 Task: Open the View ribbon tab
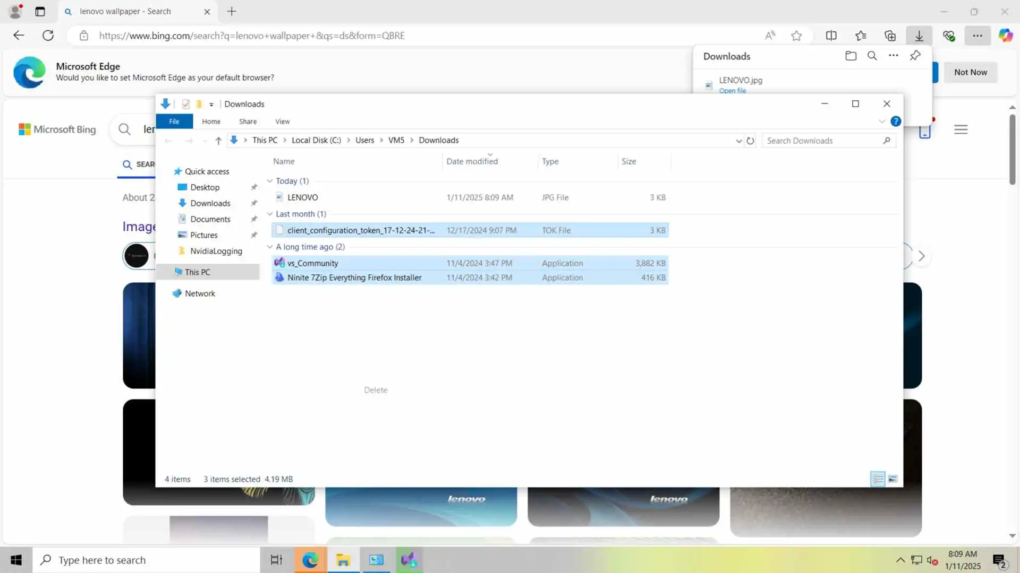tap(282, 121)
